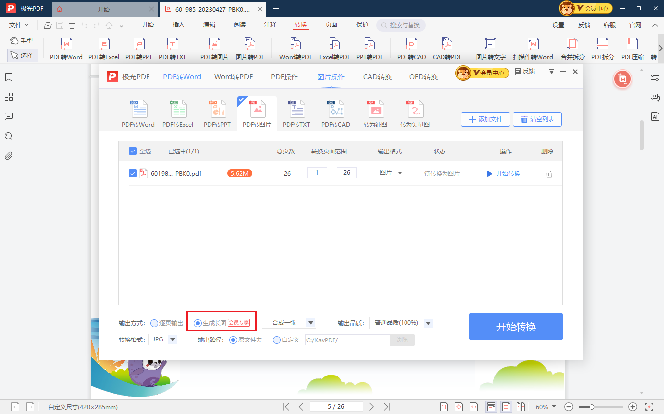Screen dimensions: 664x414
Task: Collapse the ribbon with the chevron
Action: pos(655,25)
